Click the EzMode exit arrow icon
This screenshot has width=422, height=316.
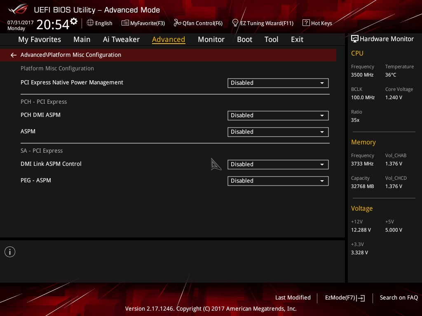click(360, 298)
